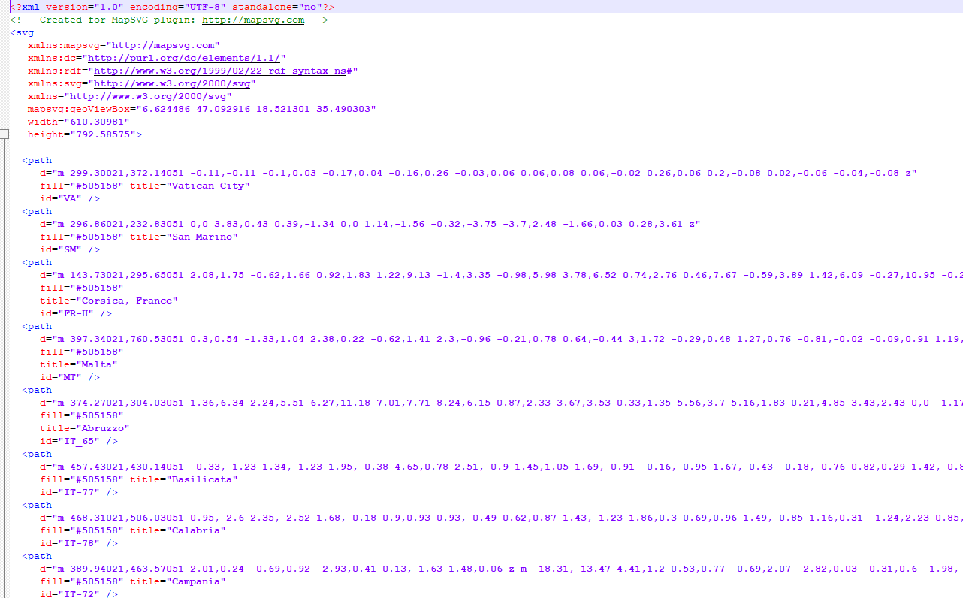The width and height of the screenshot is (963, 598).
Task: Click the title text "Calabria"
Action: [196, 530]
